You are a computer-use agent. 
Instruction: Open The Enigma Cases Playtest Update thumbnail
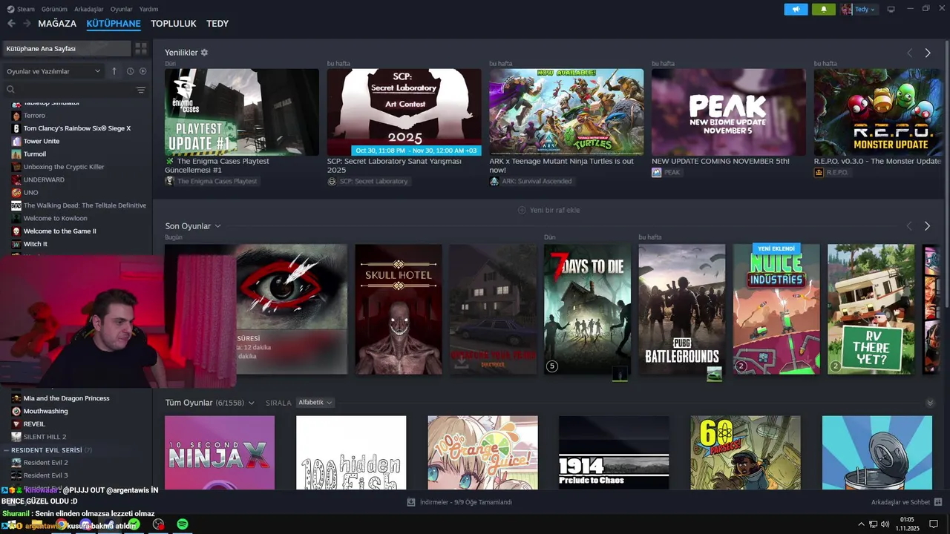tap(242, 112)
